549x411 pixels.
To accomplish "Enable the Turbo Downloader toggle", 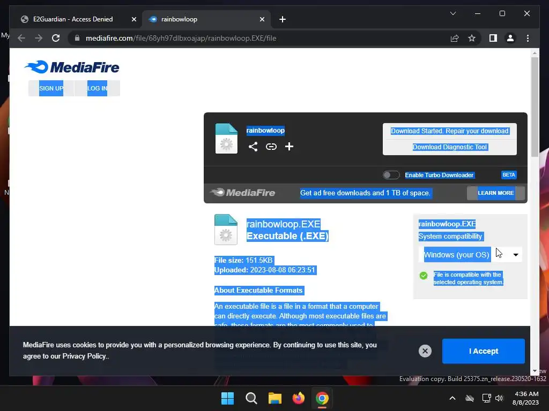I will coord(391,175).
